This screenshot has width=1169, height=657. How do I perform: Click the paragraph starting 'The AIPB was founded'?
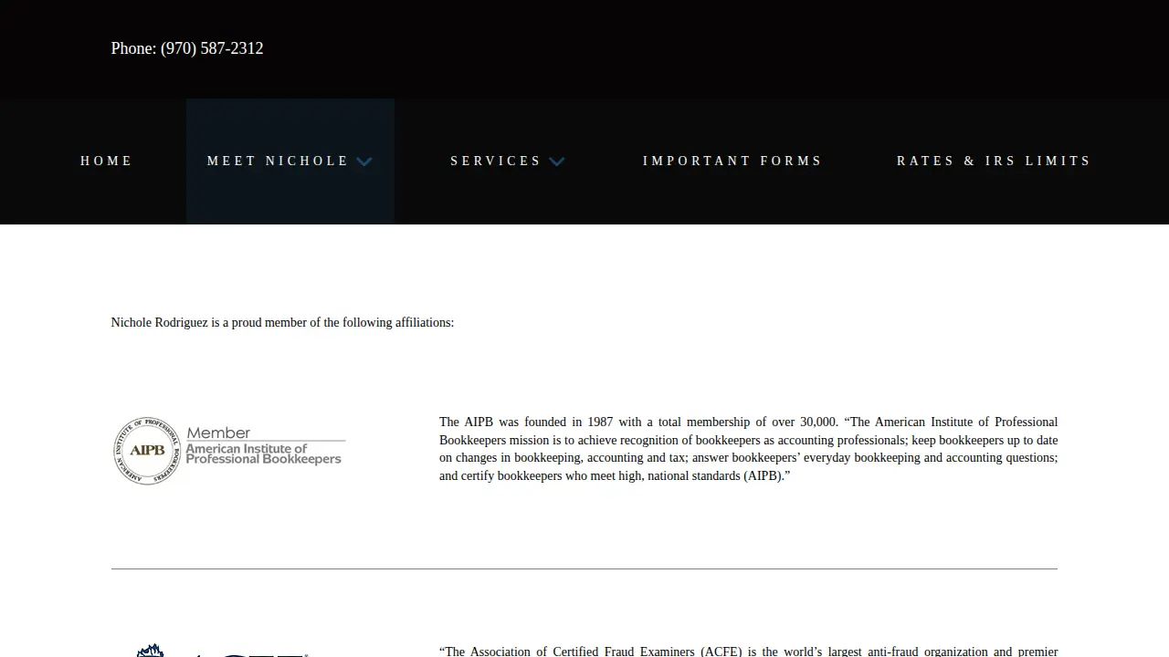[x=748, y=449]
